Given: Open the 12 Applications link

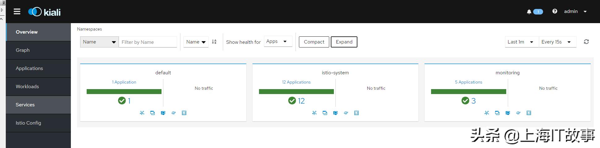Looking at the screenshot, I should [296, 82].
